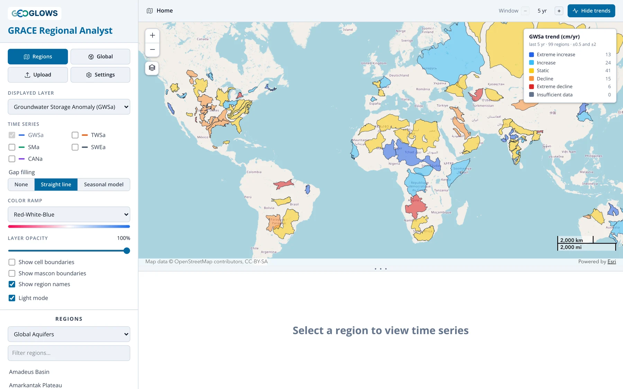
Task: Open the Settings panel
Action: [100, 75]
